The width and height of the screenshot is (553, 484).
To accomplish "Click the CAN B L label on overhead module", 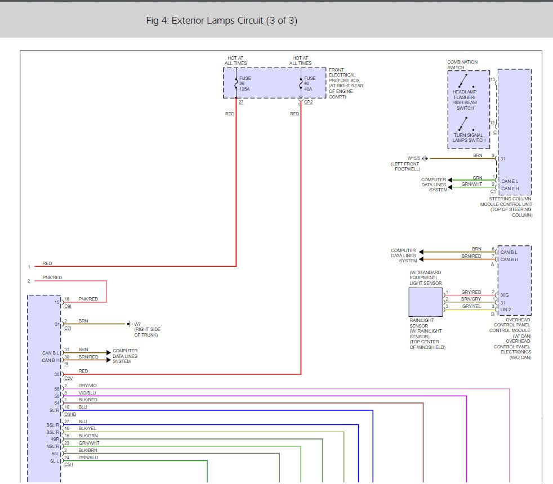I will pyautogui.click(x=509, y=252).
